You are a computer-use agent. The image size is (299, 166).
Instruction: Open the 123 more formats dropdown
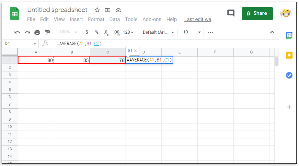[128, 32]
